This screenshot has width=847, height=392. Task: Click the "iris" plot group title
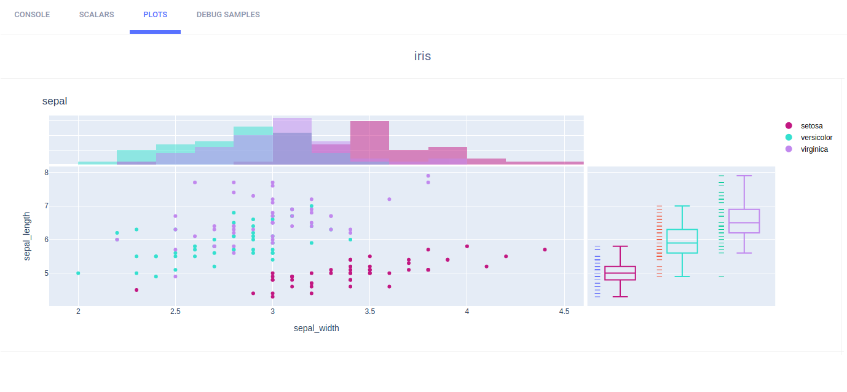click(422, 56)
